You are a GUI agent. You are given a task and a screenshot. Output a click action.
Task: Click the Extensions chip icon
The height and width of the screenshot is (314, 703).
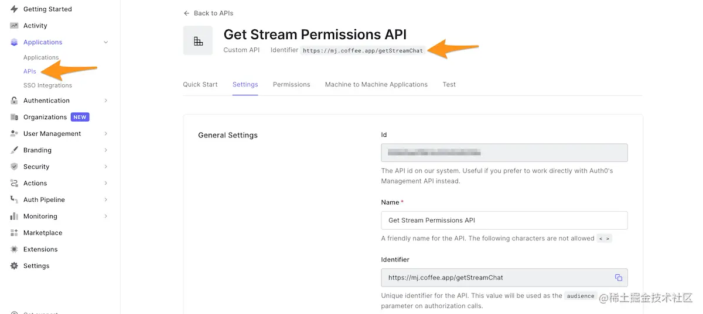tap(14, 249)
